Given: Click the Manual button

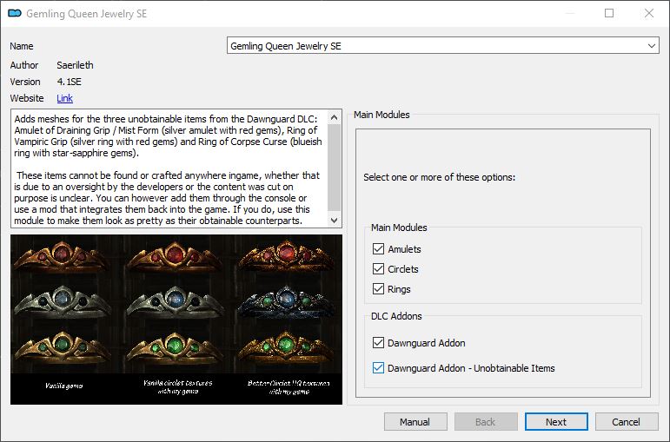Looking at the screenshot, I should click(415, 422).
